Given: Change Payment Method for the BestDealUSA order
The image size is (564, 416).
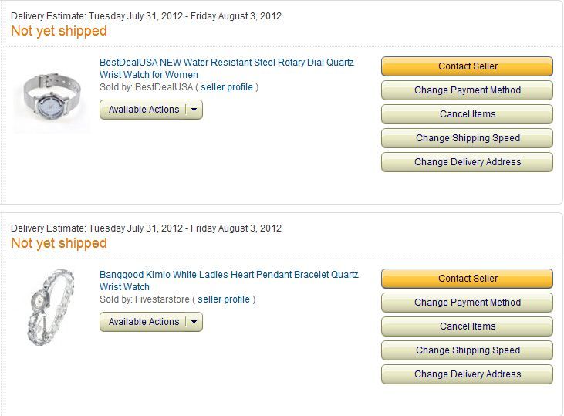Looking at the screenshot, I should click(468, 90).
